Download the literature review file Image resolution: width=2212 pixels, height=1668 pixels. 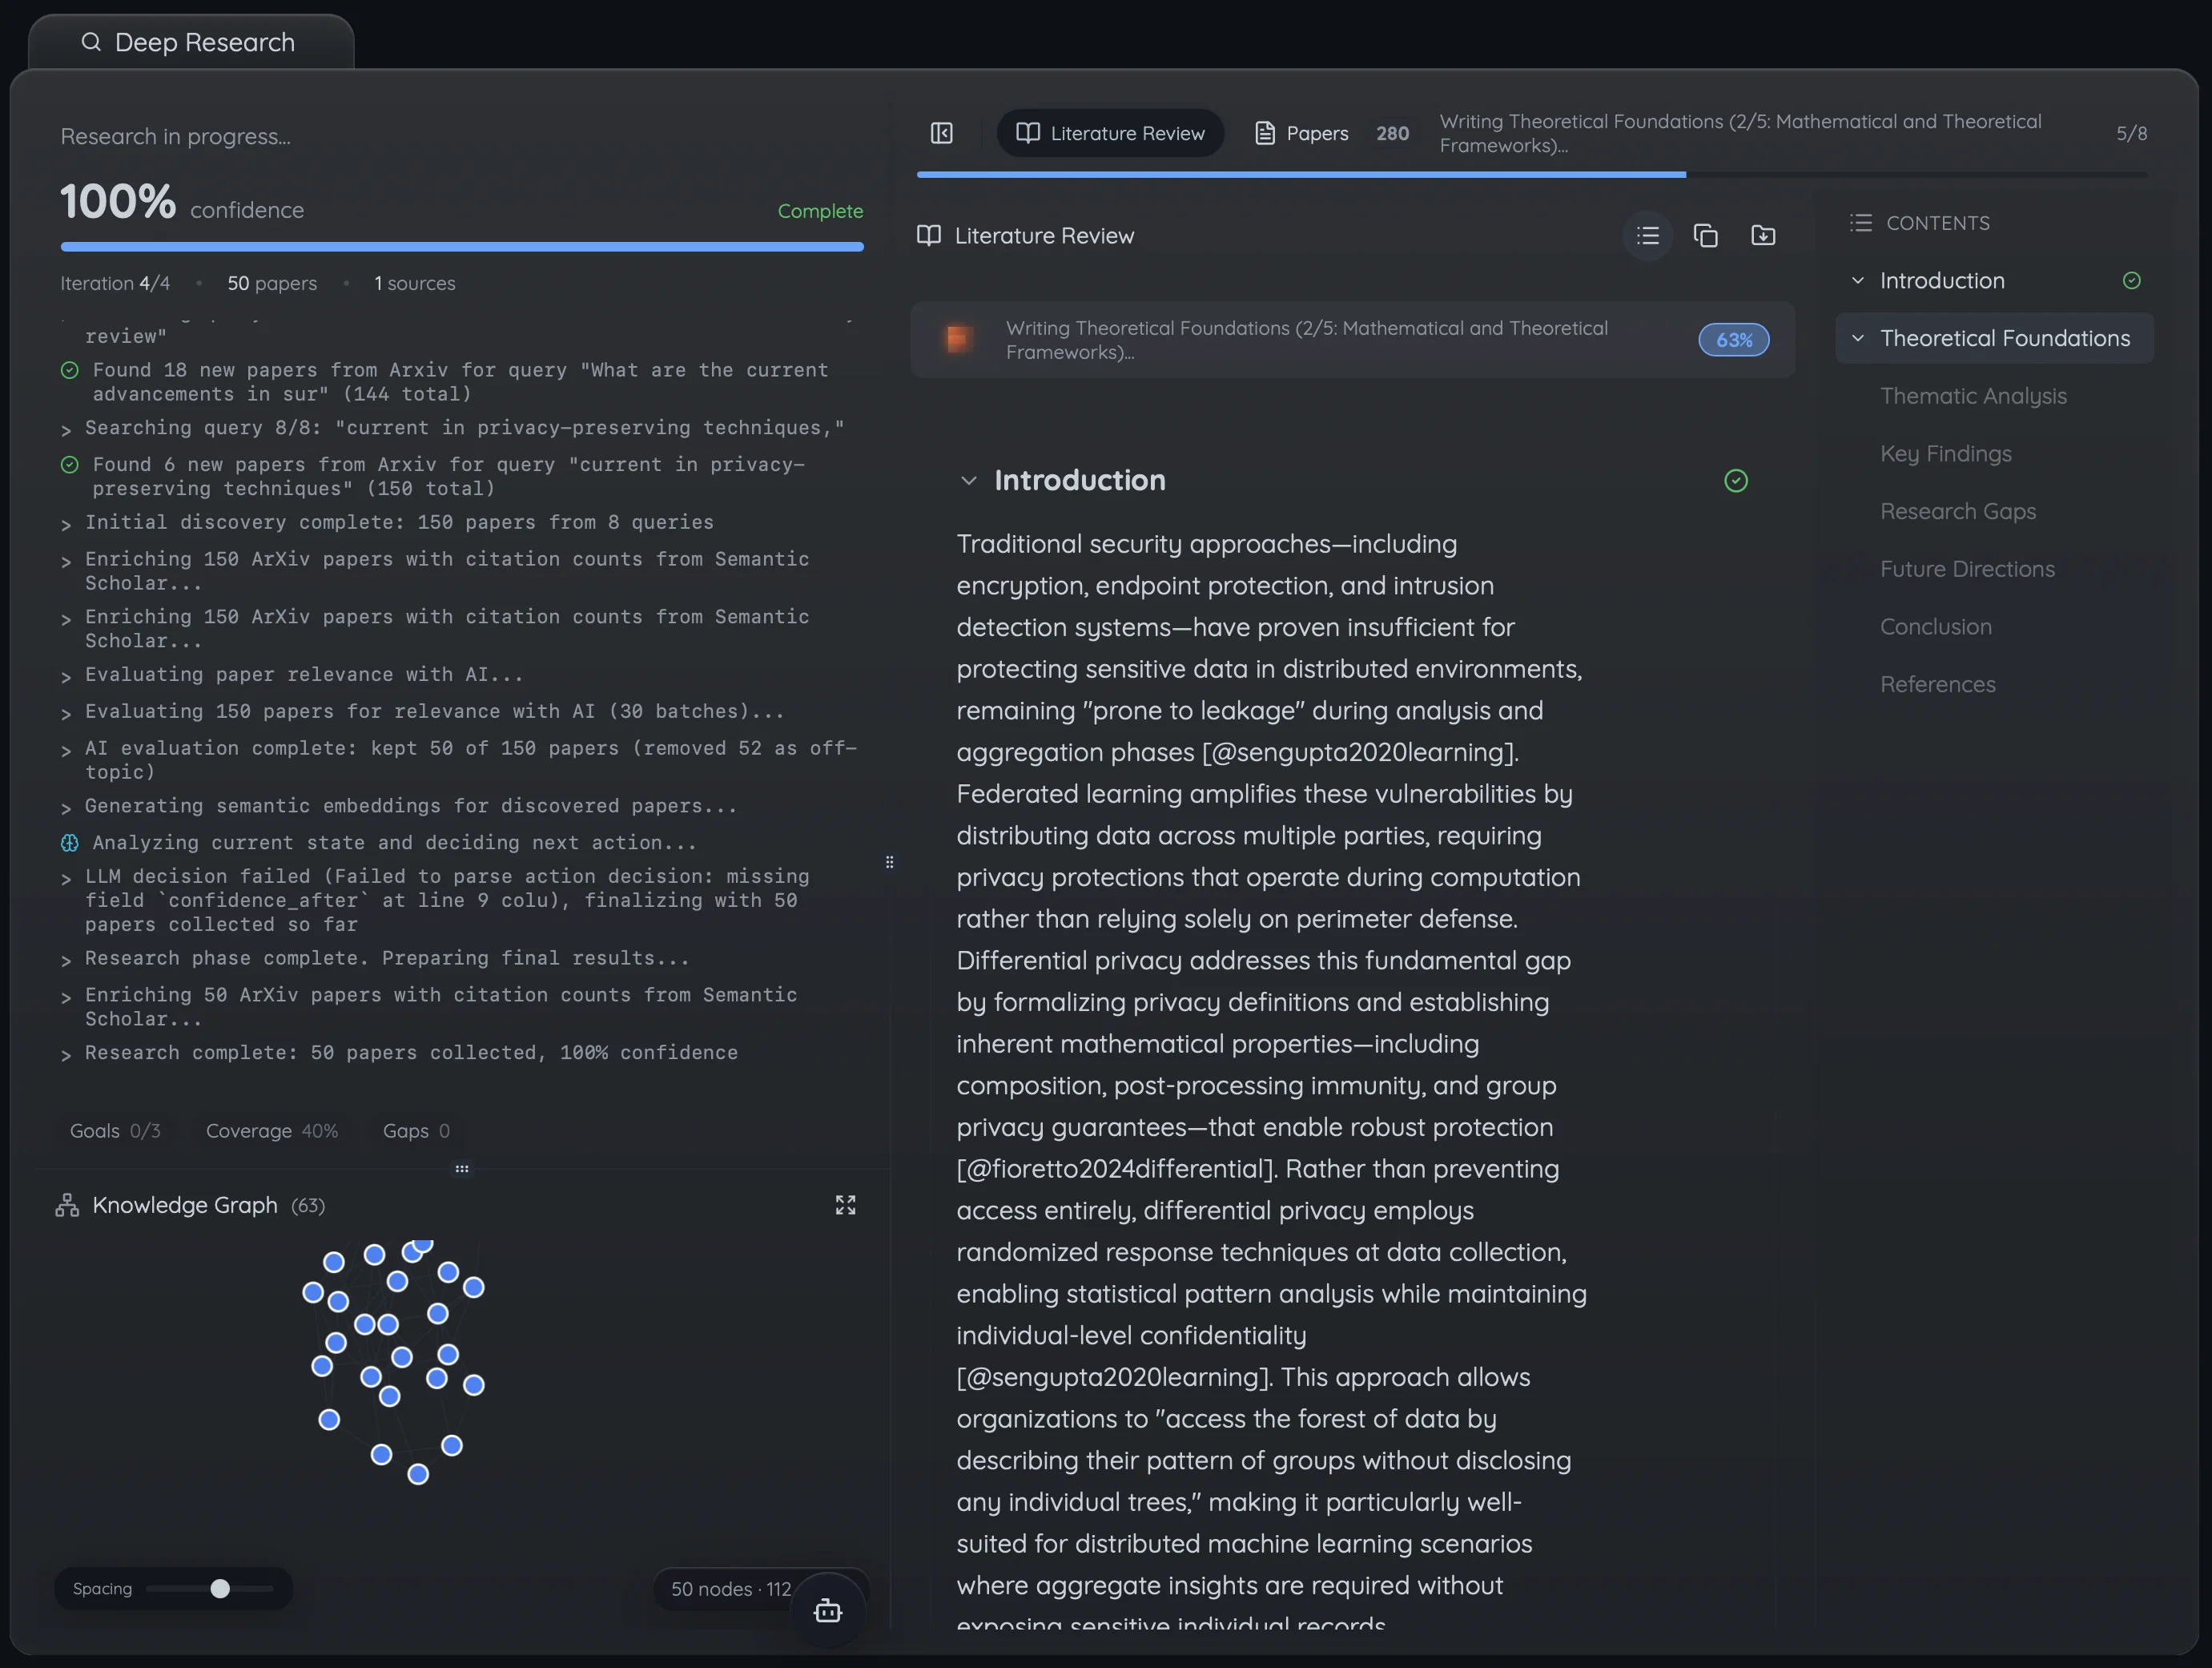[x=1763, y=236]
